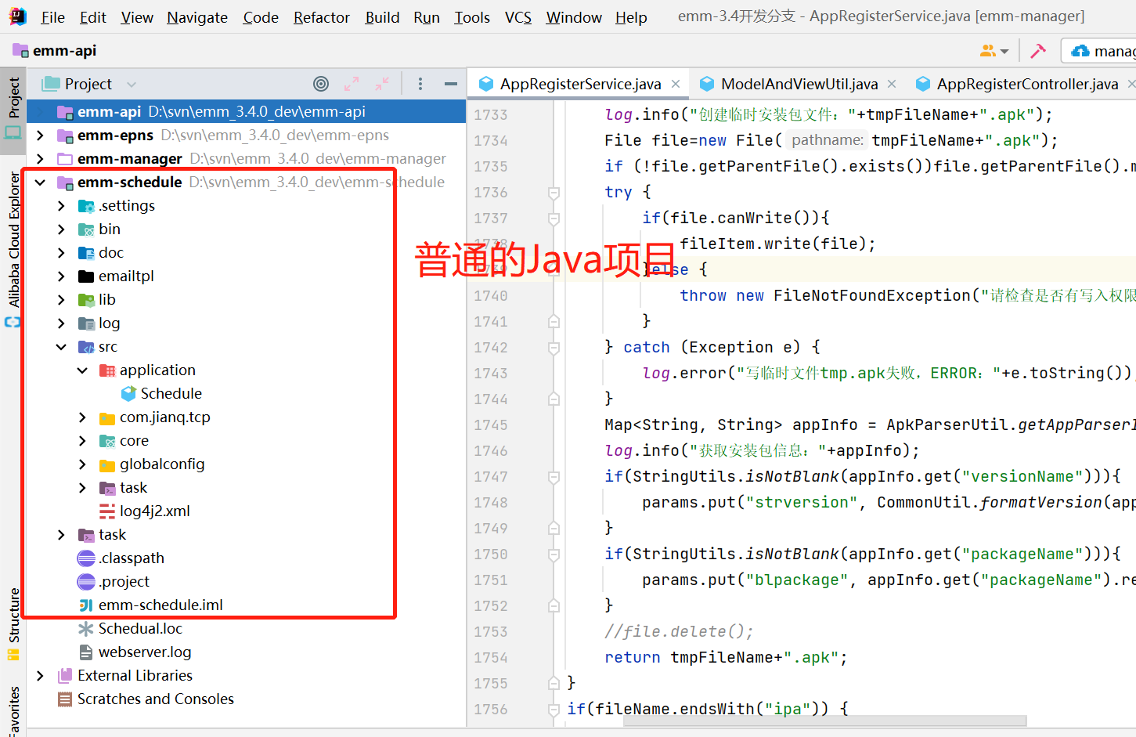1136x737 pixels.
Task: Open the File menu
Action: coord(53,17)
